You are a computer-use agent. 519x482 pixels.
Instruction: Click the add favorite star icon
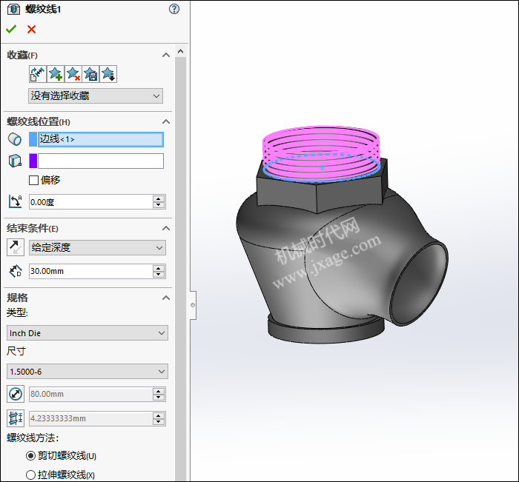[x=56, y=74]
